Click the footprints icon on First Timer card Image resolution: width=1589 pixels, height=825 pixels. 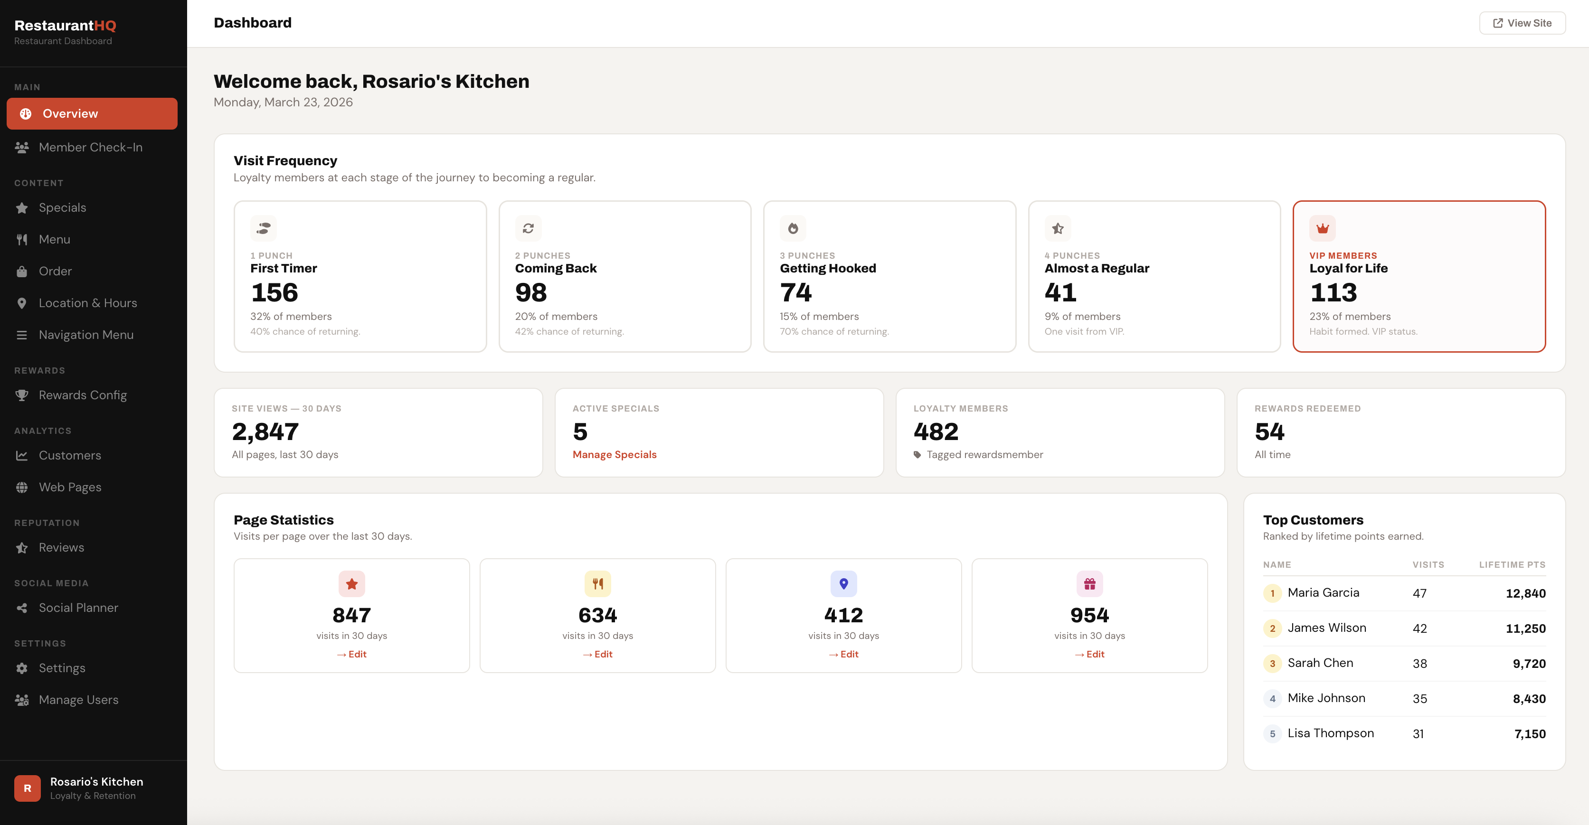[264, 228]
